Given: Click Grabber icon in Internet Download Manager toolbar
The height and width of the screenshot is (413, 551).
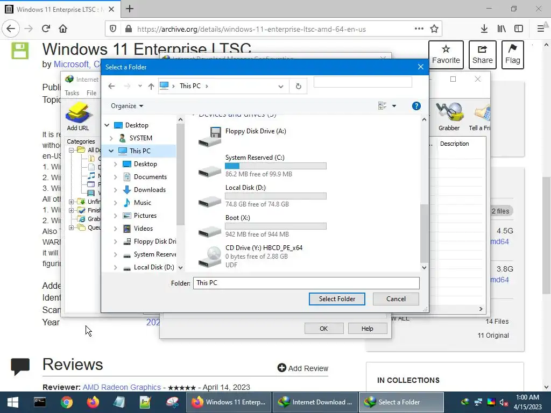Looking at the screenshot, I should point(449,117).
